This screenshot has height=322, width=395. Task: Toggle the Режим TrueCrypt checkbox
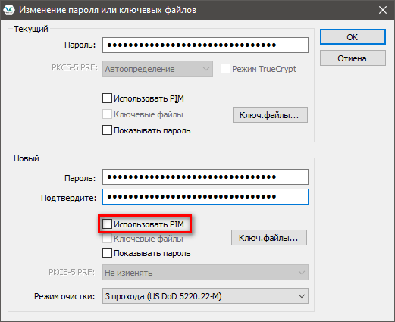click(225, 69)
